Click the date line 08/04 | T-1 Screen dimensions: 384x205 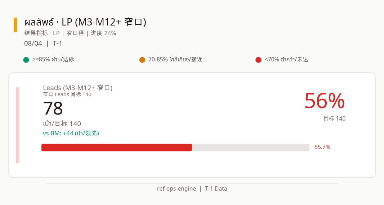click(x=43, y=43)
